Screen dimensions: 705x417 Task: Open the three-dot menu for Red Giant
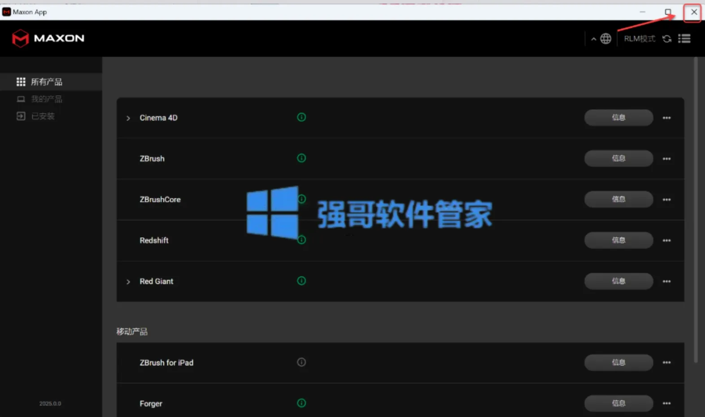click(x=667, y=281)
